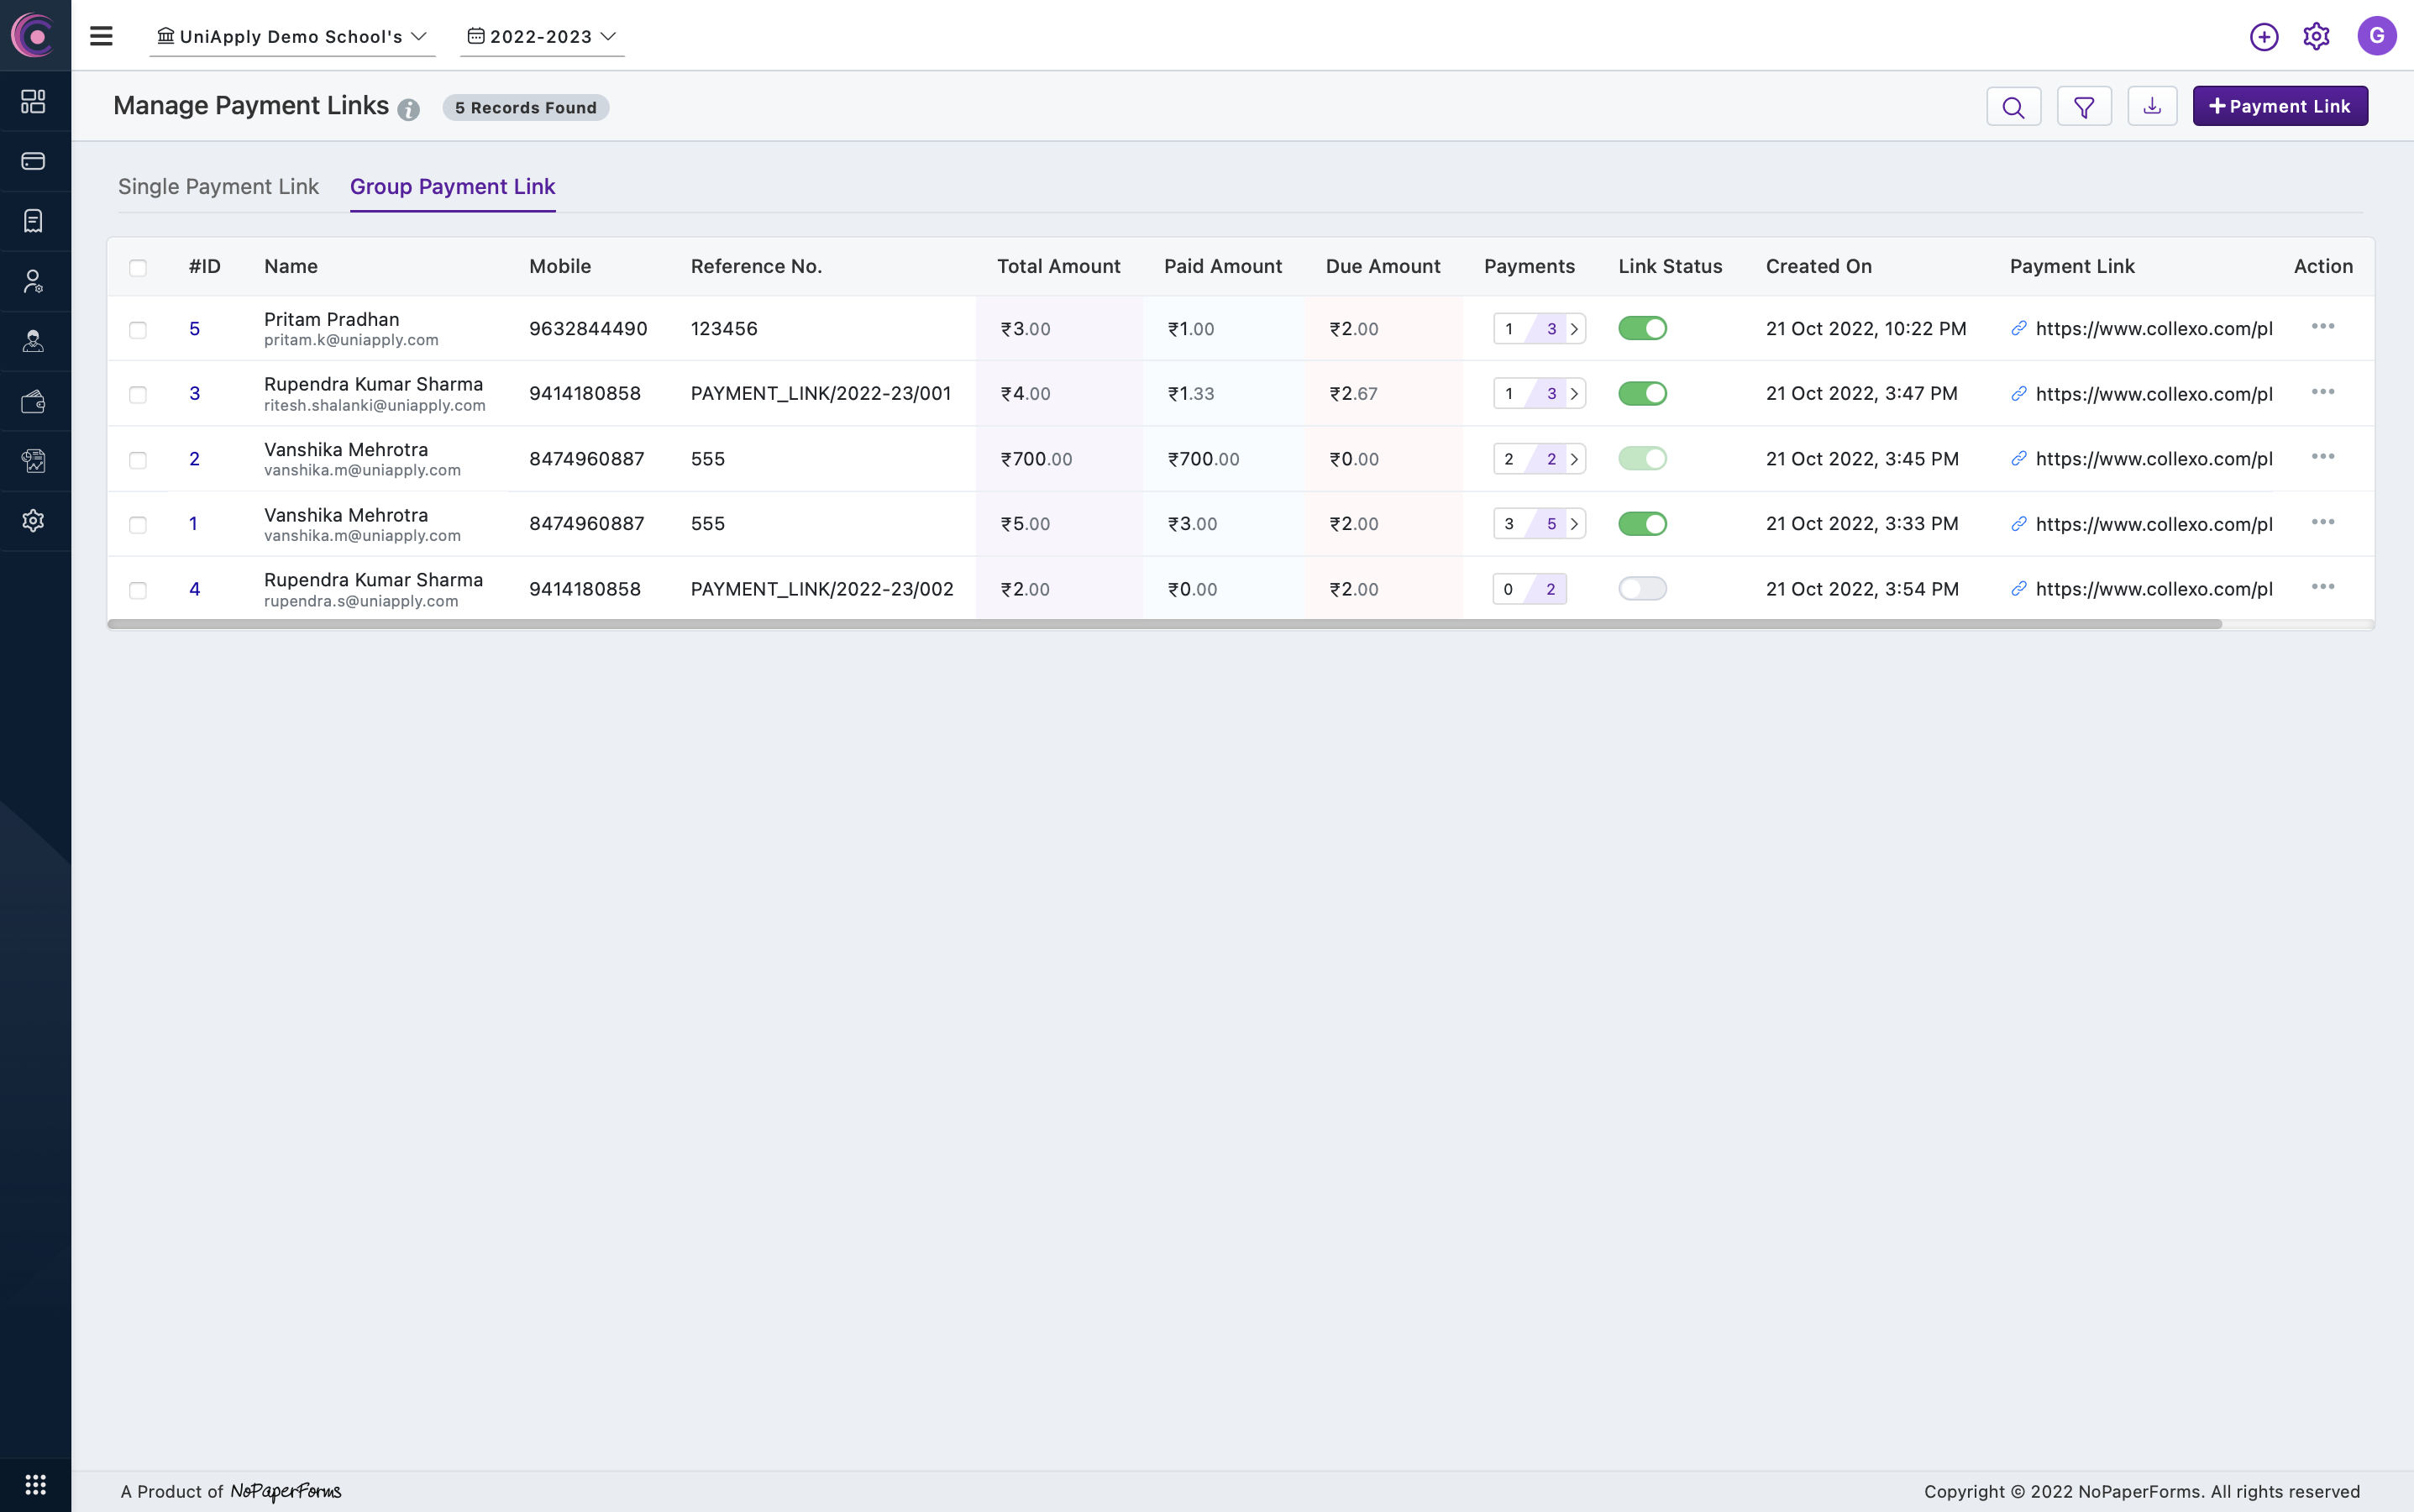
Task: Open the hamburger menu icon
Action: coord(101,36)
